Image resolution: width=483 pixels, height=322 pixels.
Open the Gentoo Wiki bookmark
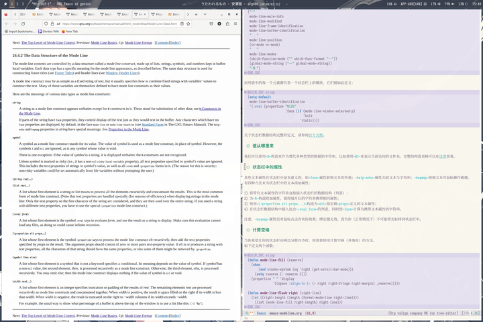[x=49, y=31]
